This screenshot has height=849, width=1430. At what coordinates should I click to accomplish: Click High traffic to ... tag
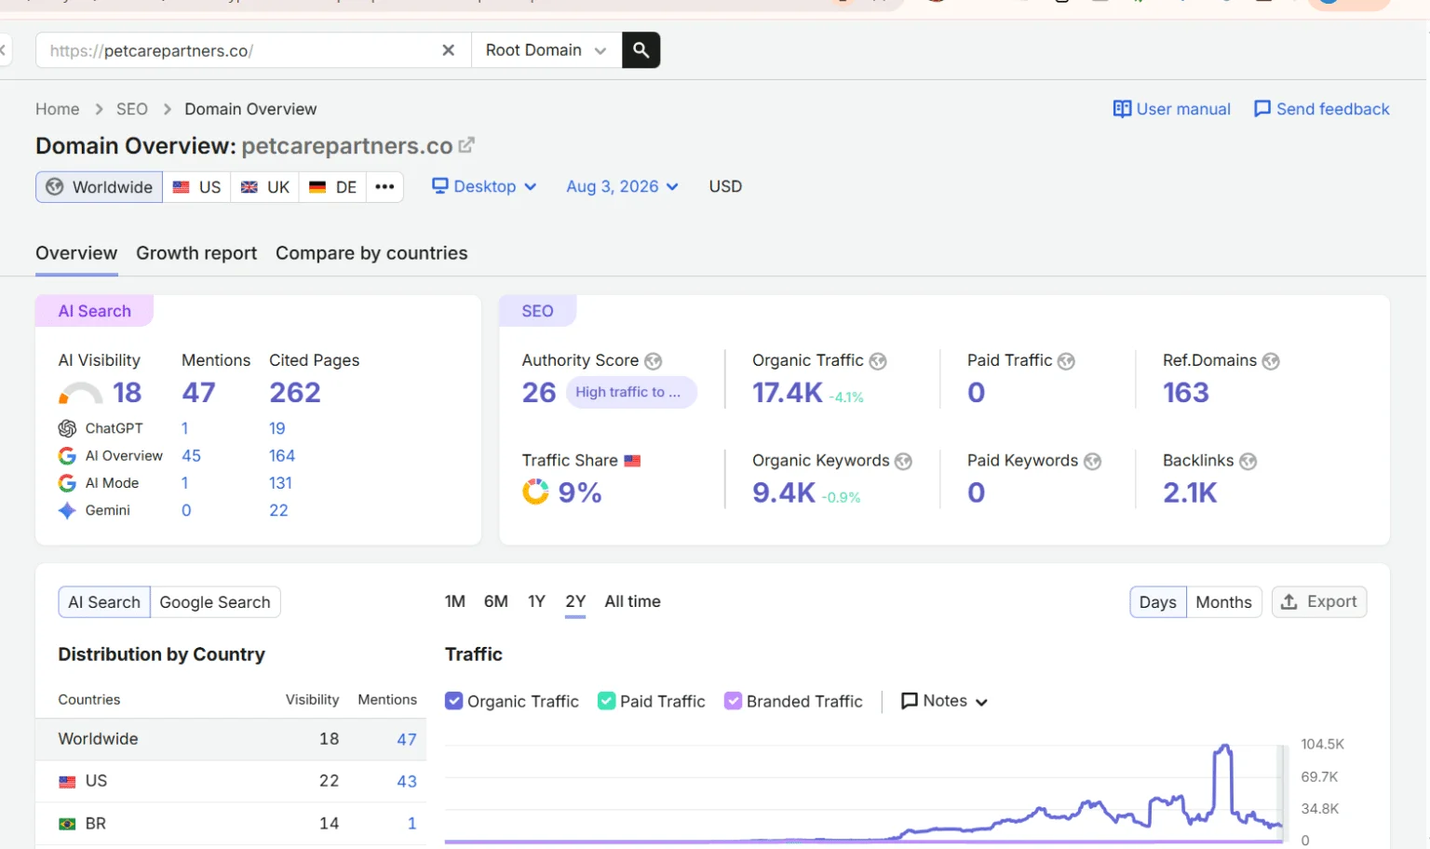630,392
